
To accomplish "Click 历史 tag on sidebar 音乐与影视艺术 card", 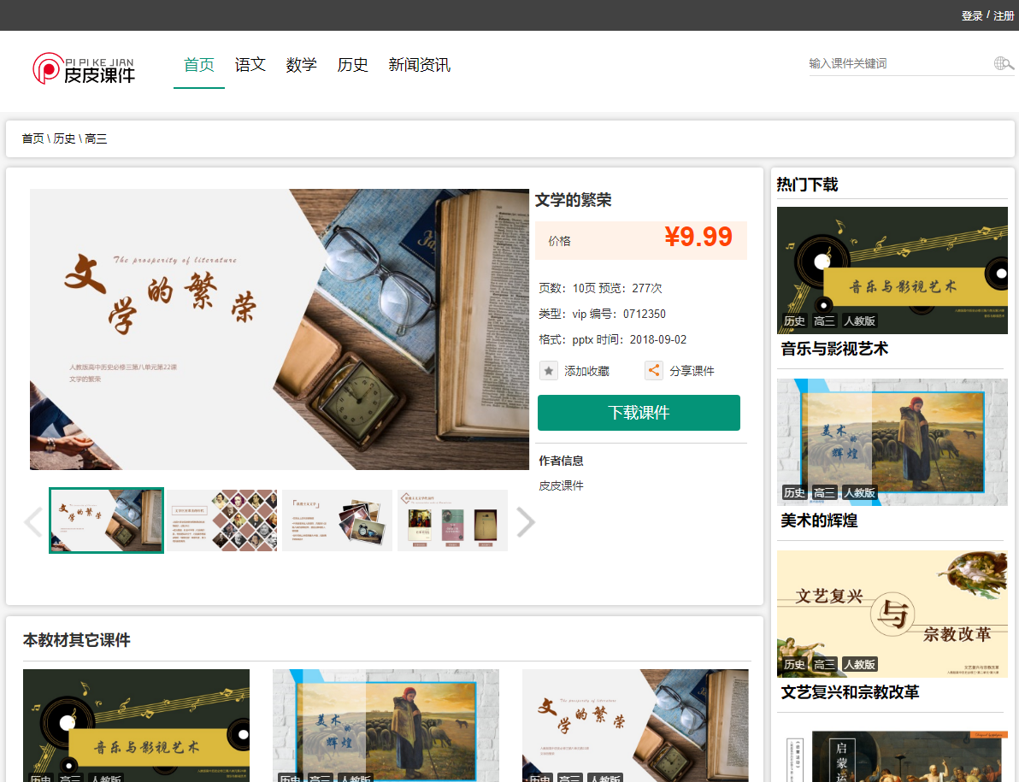I will (x=794, y=320).
